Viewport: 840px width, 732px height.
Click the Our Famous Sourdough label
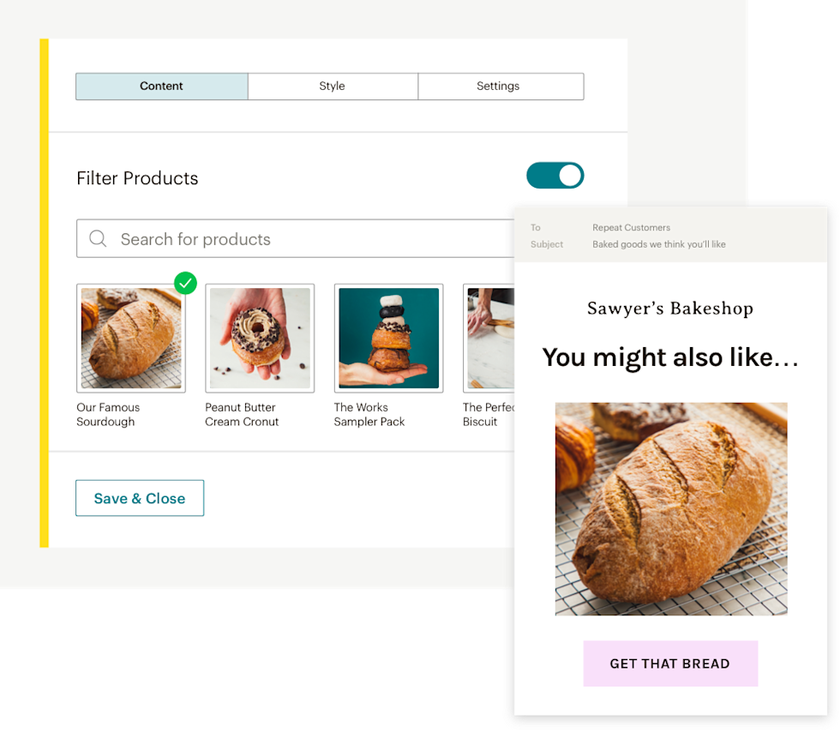pos(108,414)
